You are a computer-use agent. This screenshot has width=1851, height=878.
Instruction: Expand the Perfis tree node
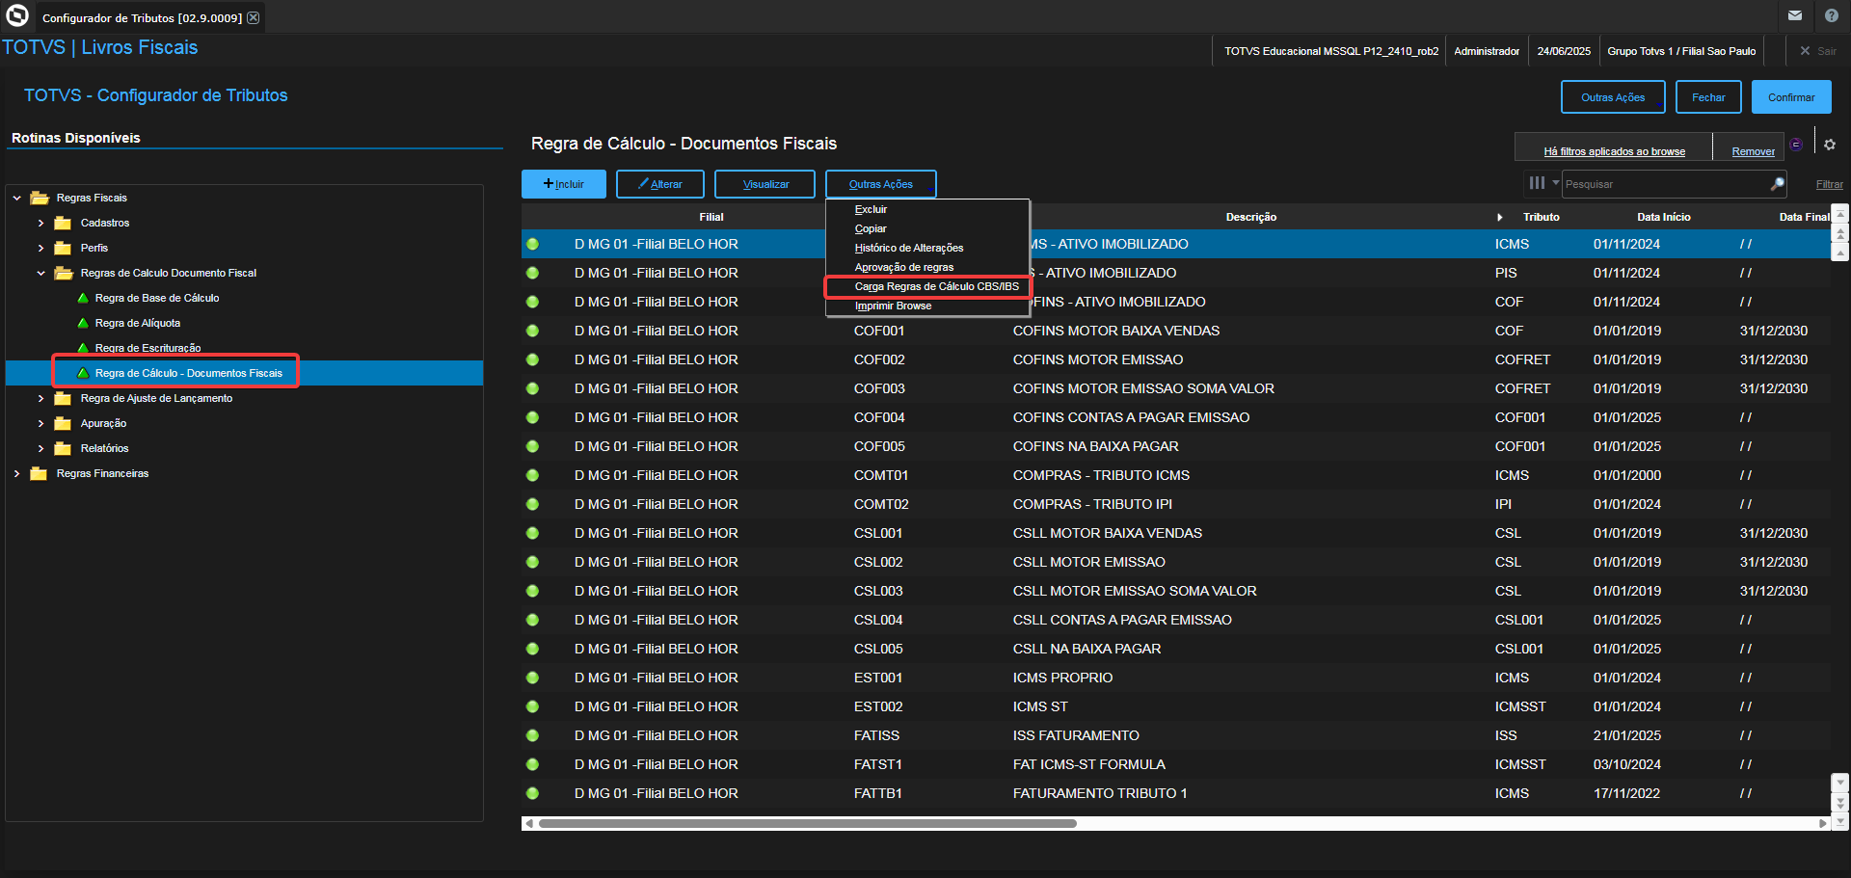[40, 248]
